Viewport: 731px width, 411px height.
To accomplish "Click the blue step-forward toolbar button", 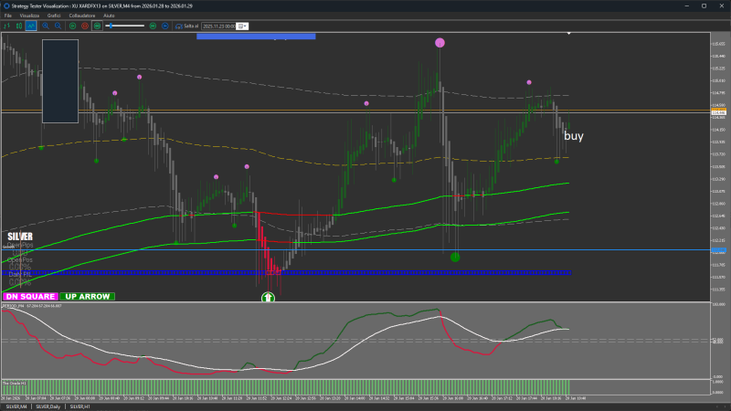I will tap(165, 26).
